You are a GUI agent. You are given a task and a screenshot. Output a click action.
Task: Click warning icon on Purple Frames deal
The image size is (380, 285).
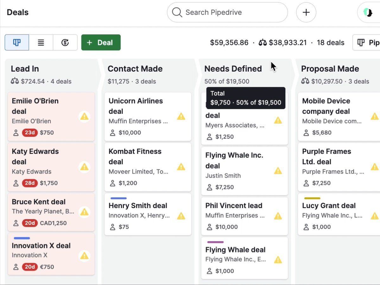pos(375,167)
